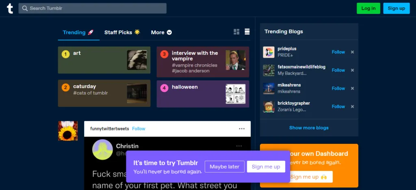Switch to grid view layout icon
The width and height of the screenshot is (416, 190).
pyautogui.click(x=237, y=32)
